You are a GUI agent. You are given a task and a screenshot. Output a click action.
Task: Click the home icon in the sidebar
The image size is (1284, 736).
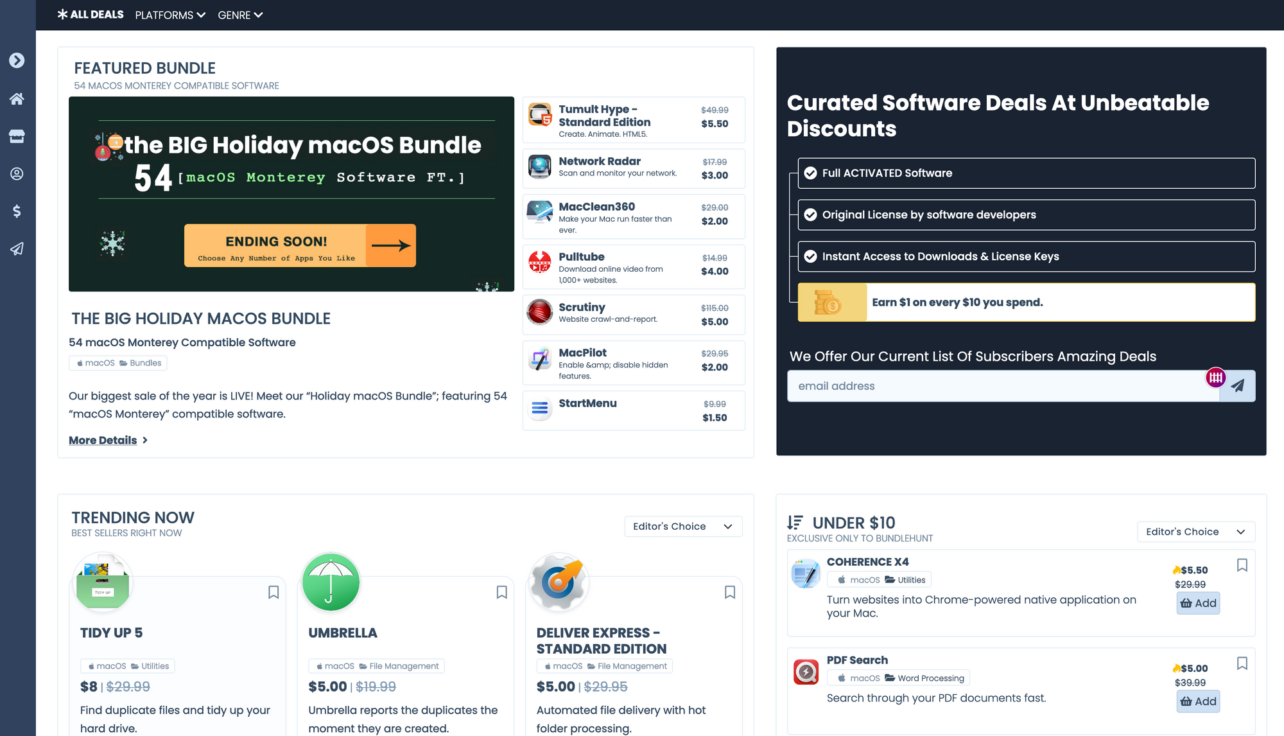pos(17,98)
